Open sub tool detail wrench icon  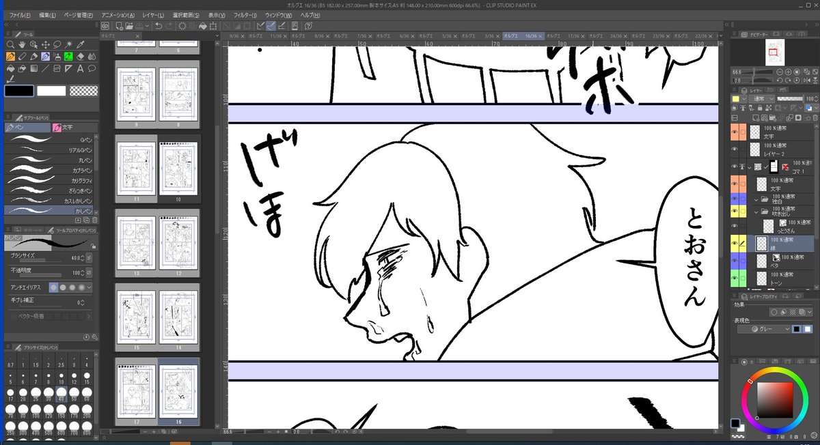coord(95,337)
